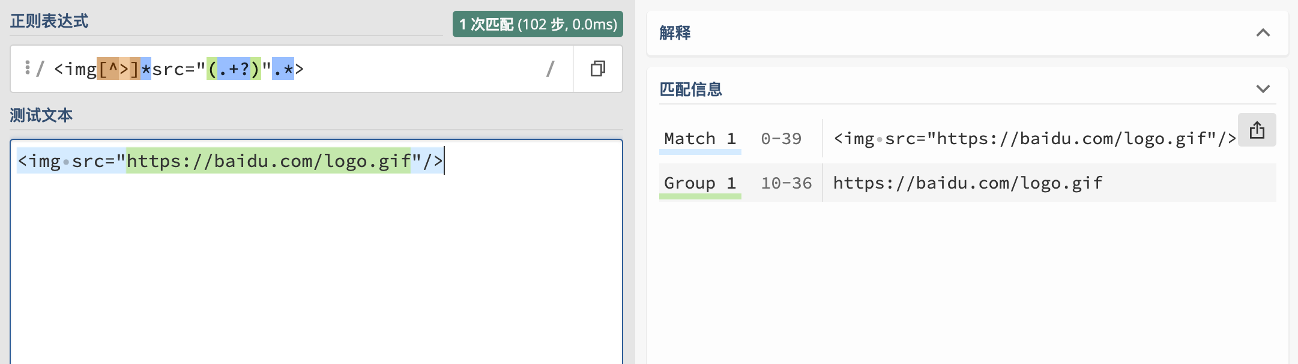This screenshot has width=1298, height=364.
Task: Click the 正则表达式 heading
Action: coord(49,22)
